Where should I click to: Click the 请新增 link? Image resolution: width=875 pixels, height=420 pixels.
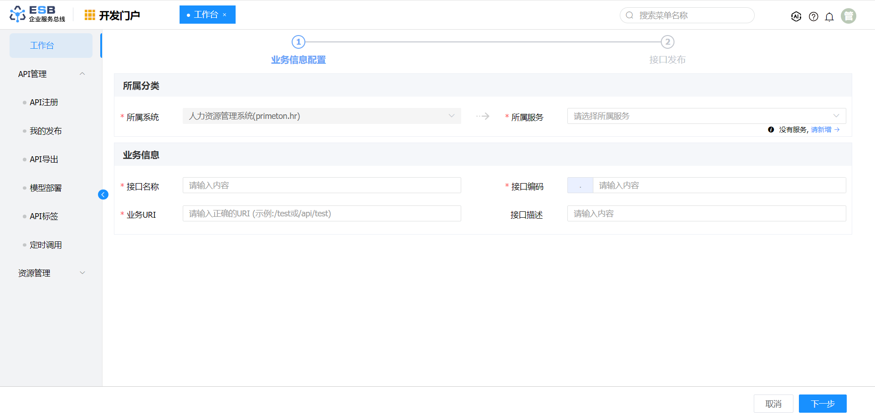(x=821, y=130)
